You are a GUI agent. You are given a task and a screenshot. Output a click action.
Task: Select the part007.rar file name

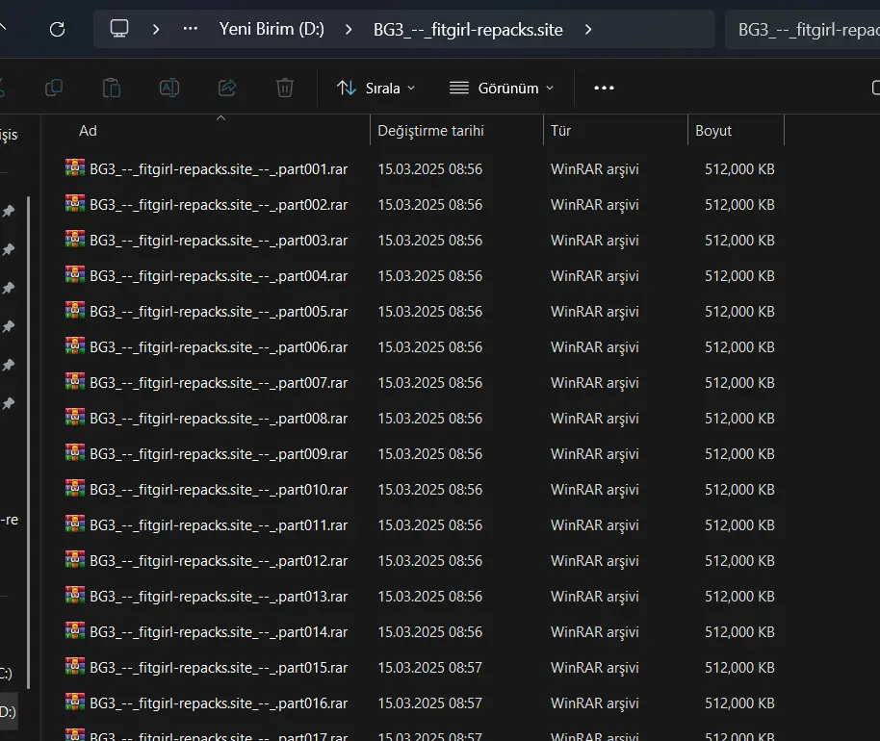(x=219, y=383)
